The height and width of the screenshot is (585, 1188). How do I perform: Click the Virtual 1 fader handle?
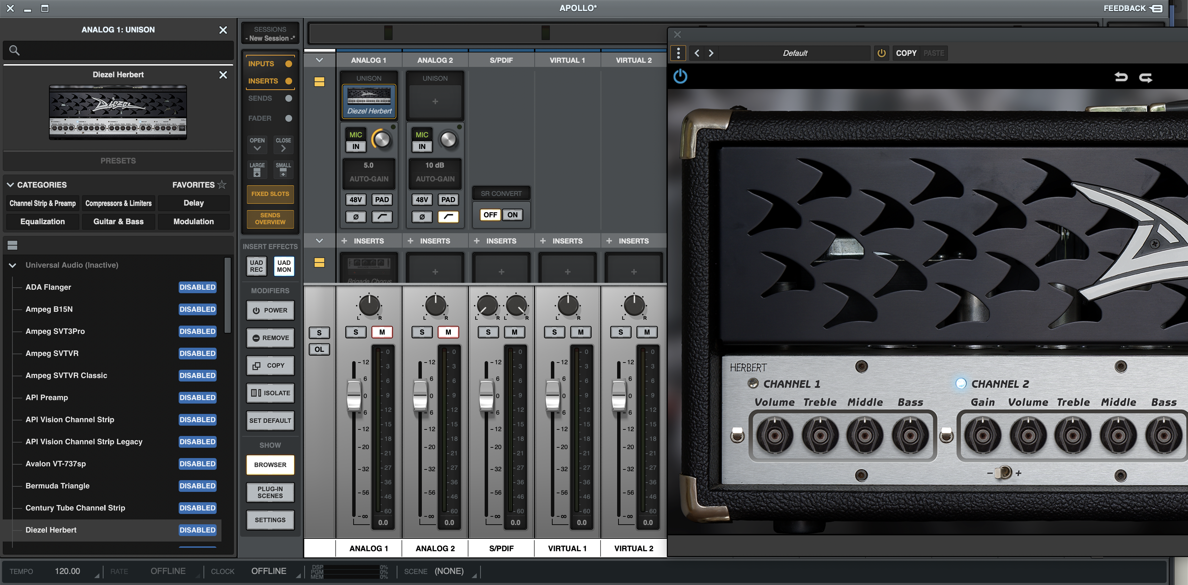pyautogui.click(x=553, y=395)
